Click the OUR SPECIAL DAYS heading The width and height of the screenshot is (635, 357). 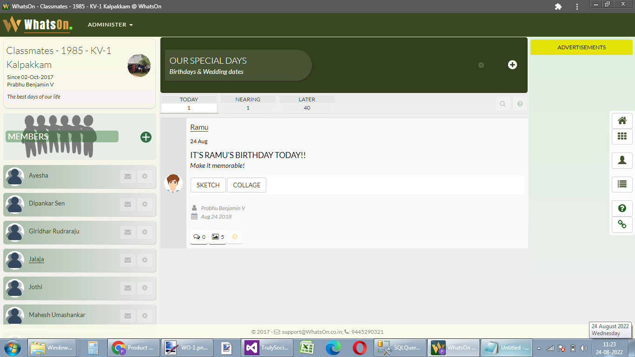click(x=208, y=61)
